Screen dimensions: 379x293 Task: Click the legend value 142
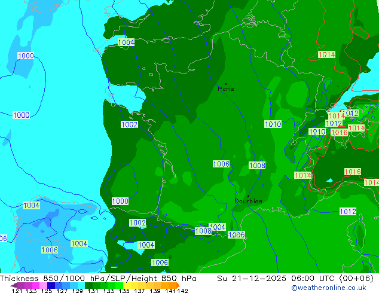[182, 291]
